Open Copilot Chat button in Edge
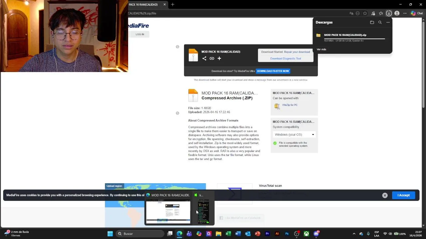426x239 pixels. tap(417, 13)
